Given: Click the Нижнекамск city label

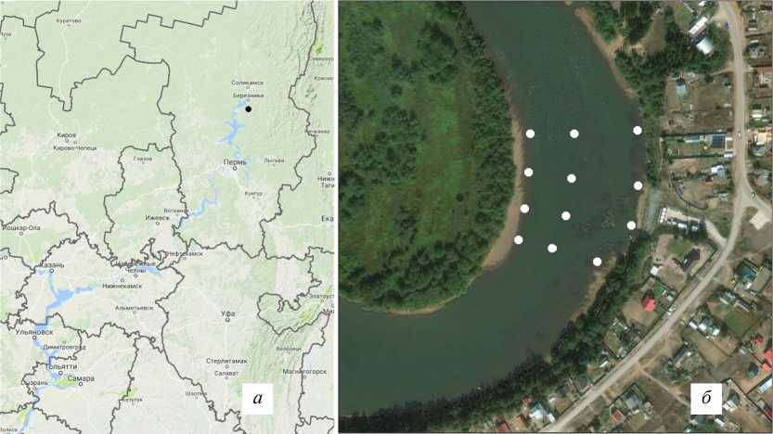Looking at the screenshot, I should coord(122,286).
